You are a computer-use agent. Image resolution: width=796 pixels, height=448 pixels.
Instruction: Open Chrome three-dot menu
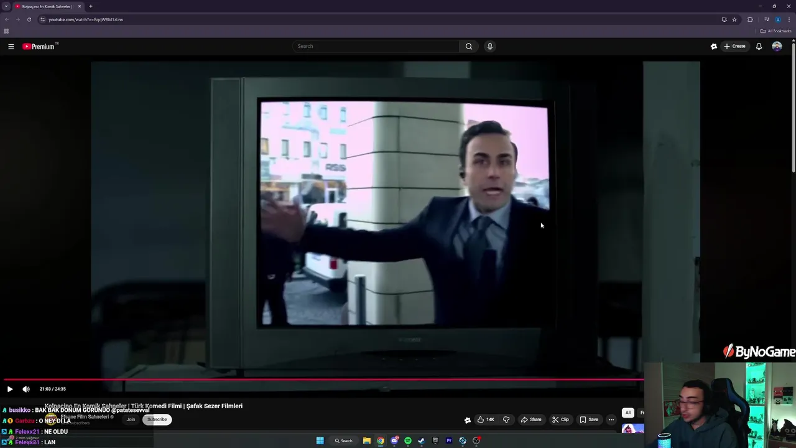[x=789, y=19]
